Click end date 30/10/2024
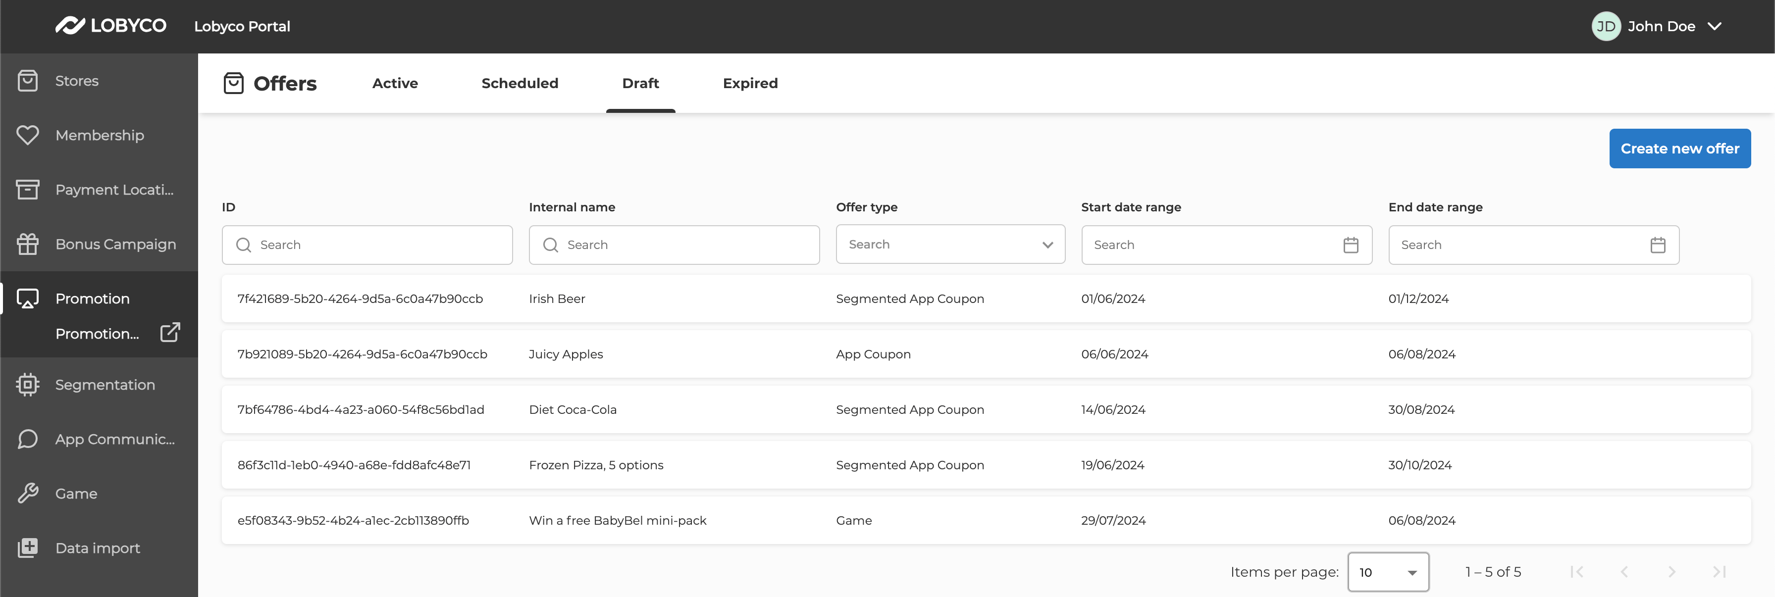Viewport: 1775px width, 597px height. 1419,465
